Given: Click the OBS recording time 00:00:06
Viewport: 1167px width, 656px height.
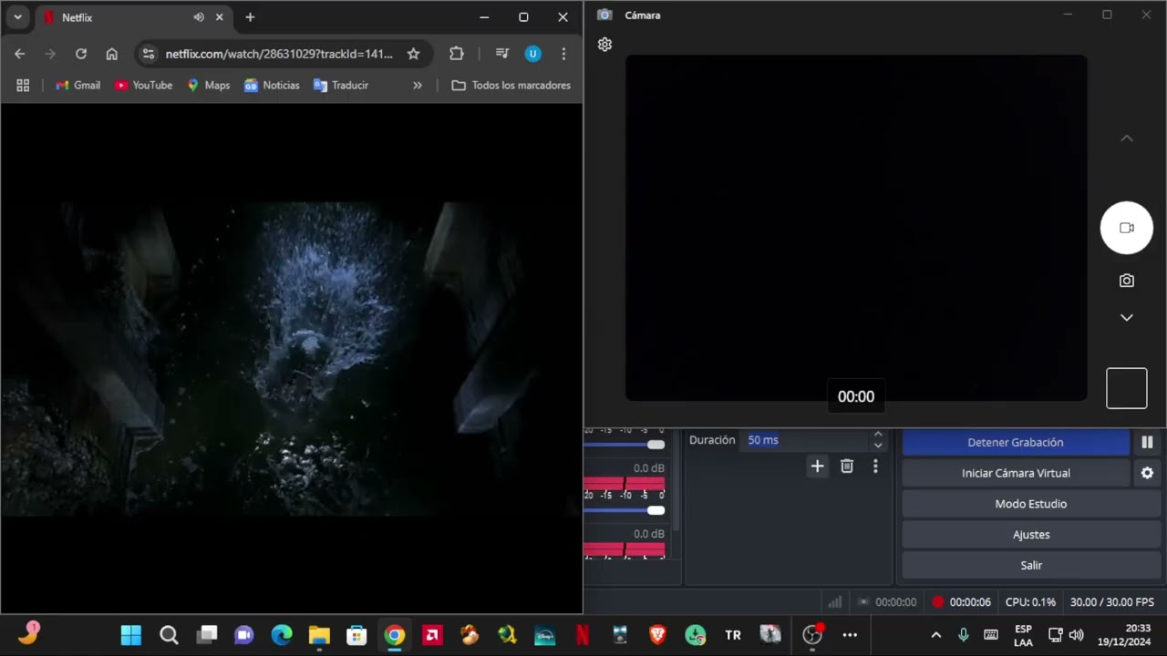Looking at the screenshot, I should pos(970,602).
